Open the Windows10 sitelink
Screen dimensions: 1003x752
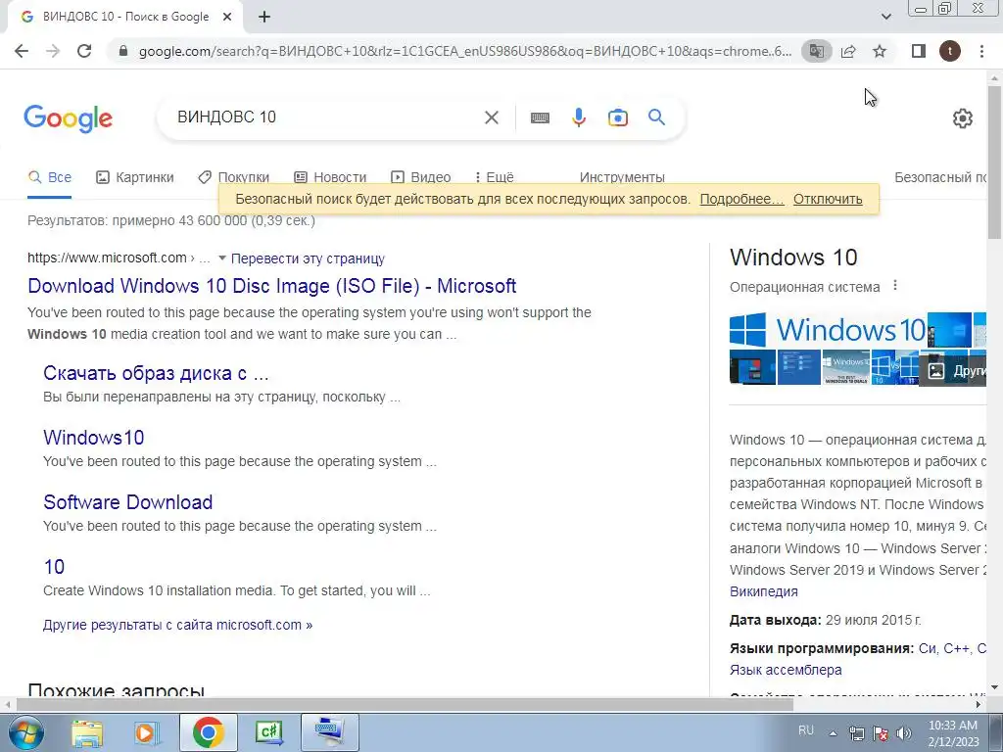(93, 438)
